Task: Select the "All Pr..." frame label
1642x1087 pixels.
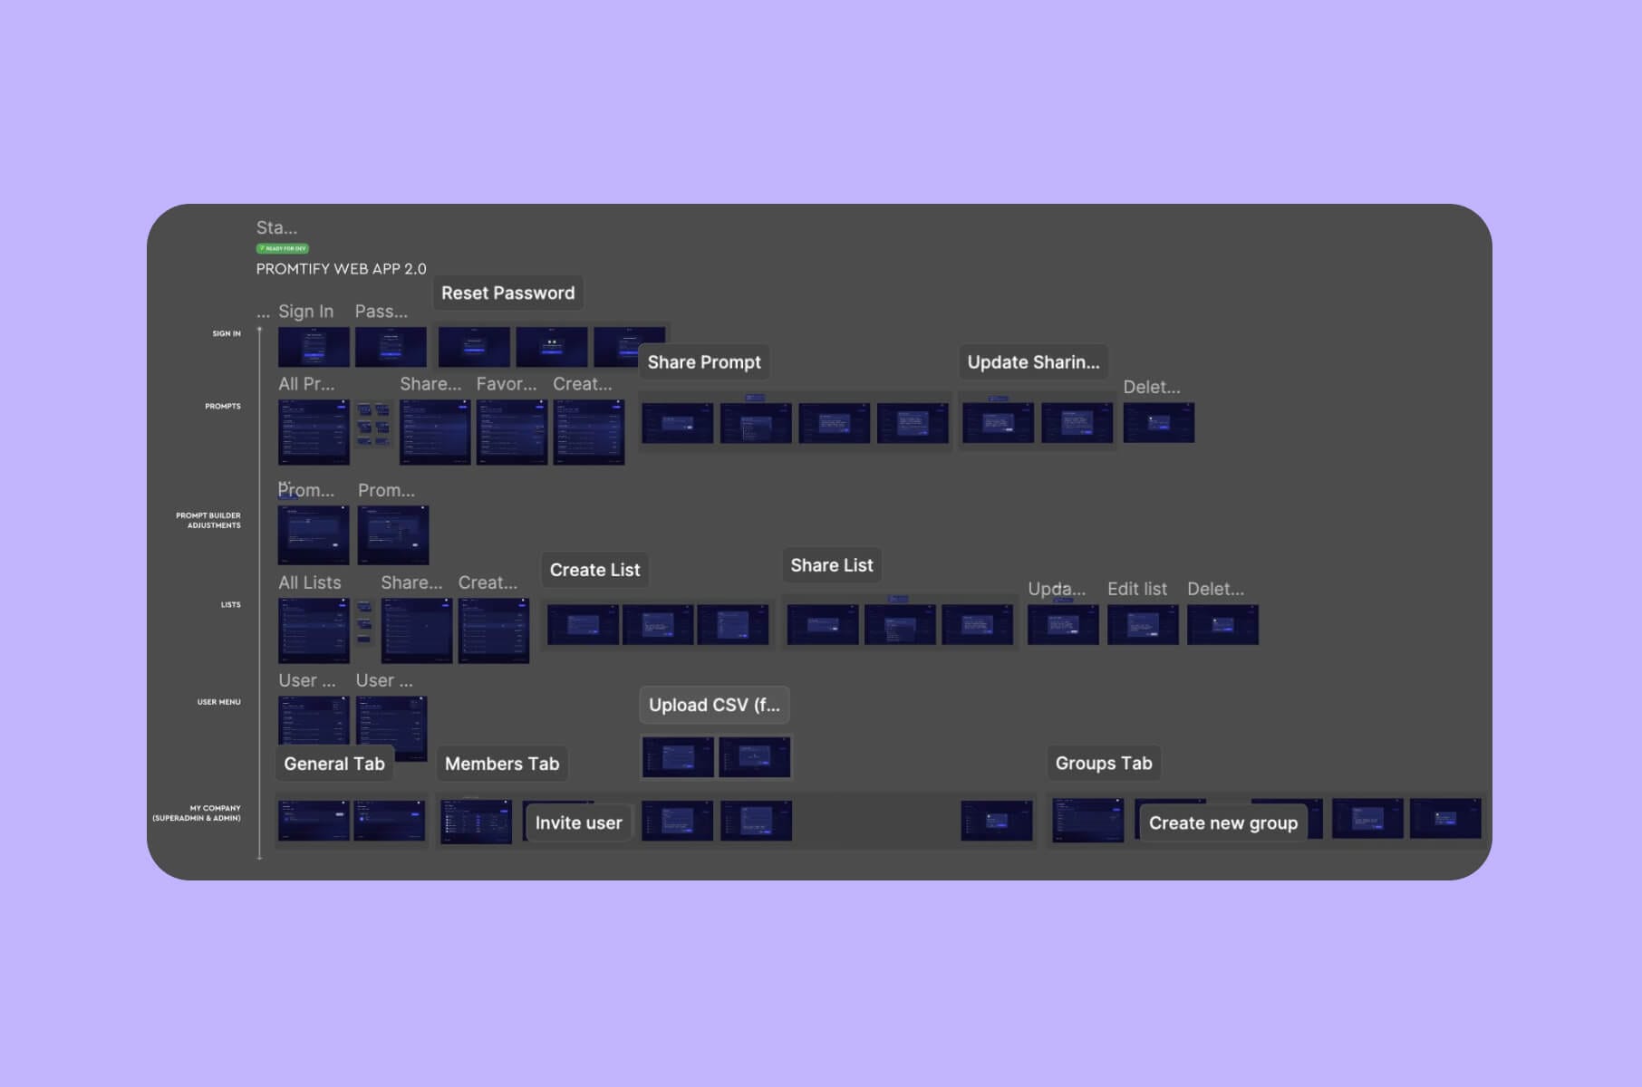Action: coord(306,384)
